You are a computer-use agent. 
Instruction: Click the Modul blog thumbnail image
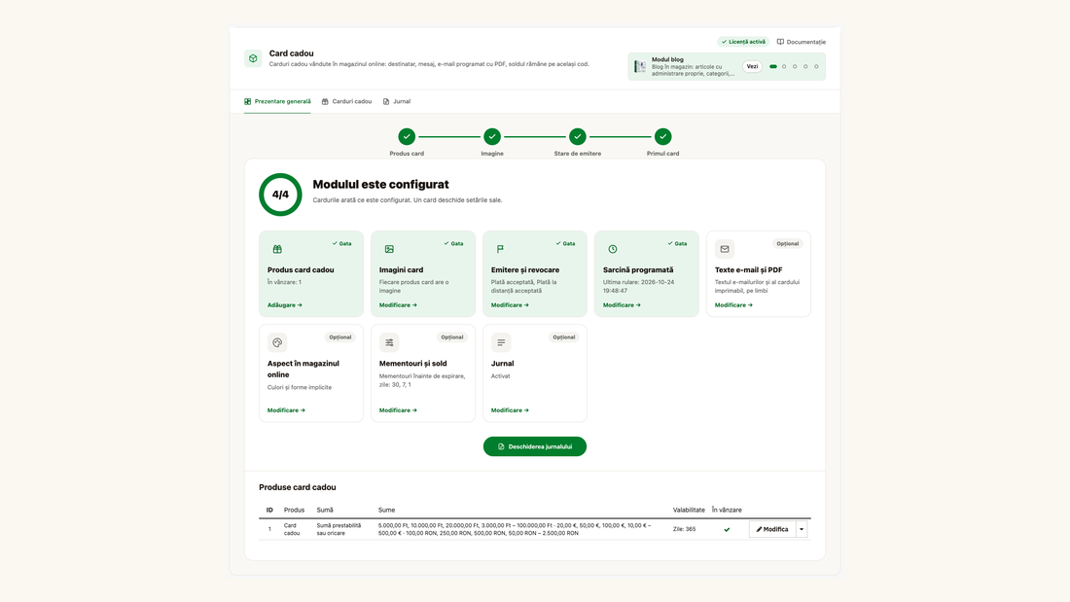[640, 66]
